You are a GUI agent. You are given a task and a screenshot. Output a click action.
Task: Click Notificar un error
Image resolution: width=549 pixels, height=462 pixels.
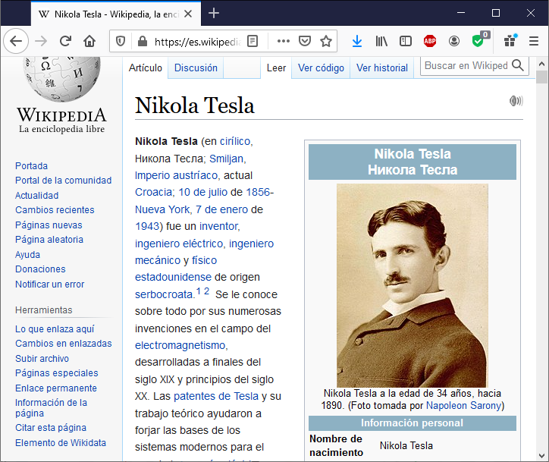[50, 284]
